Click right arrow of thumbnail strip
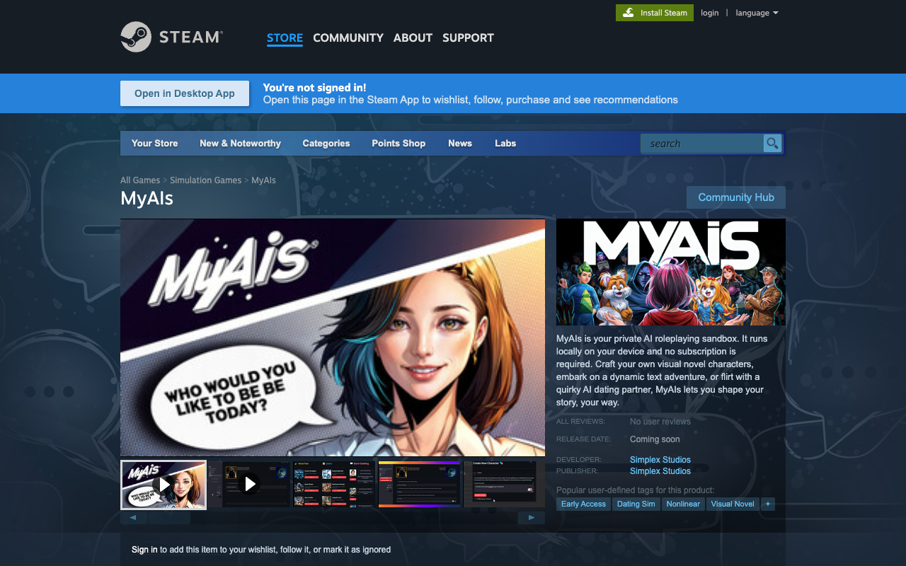906x566 pixels. [x=532, y=518]
